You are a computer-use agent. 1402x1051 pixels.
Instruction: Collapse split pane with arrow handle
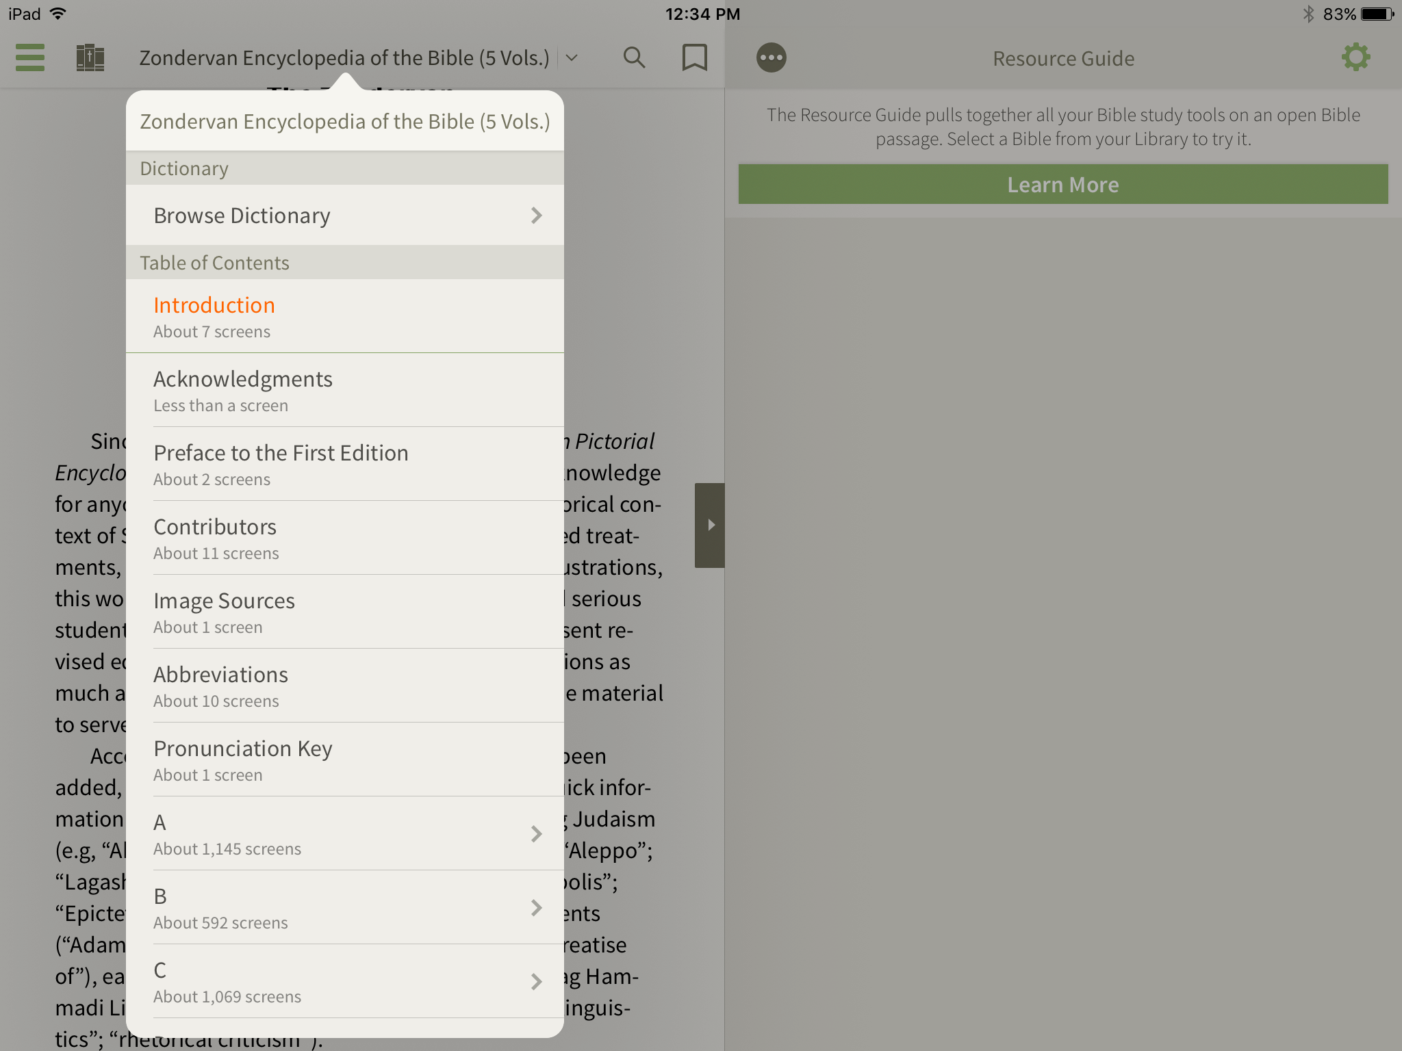click(710, 525)
